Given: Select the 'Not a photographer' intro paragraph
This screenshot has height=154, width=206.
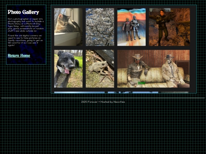Looking at the screenshot, I should 26,25.
